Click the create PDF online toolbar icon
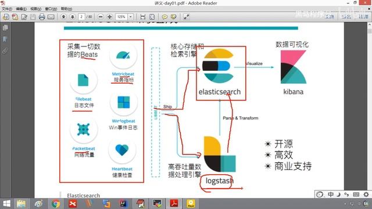The image size is (372, 209). click(15, 17)
